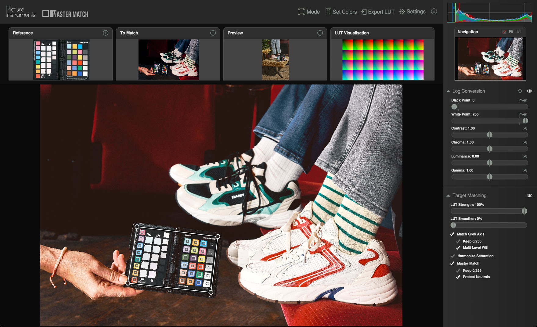The height and width of the screenshot is (327, 537).
Task: Open the Mode menu
Action: (x=309, y=12)
